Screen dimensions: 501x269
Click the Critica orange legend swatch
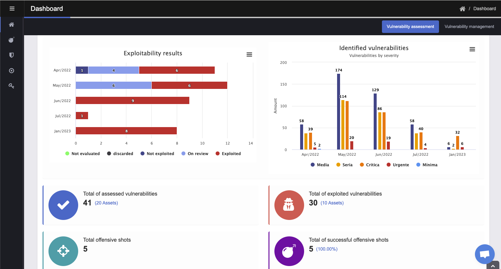362,165
